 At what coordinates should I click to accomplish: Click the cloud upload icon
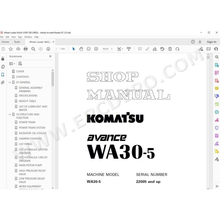pyautogui.click(x=18, y=49)
